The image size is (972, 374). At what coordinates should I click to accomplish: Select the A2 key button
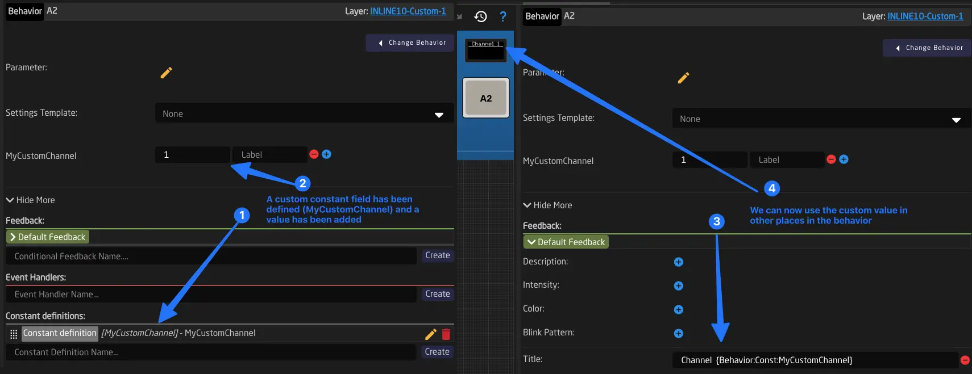(x=486, y=98)
